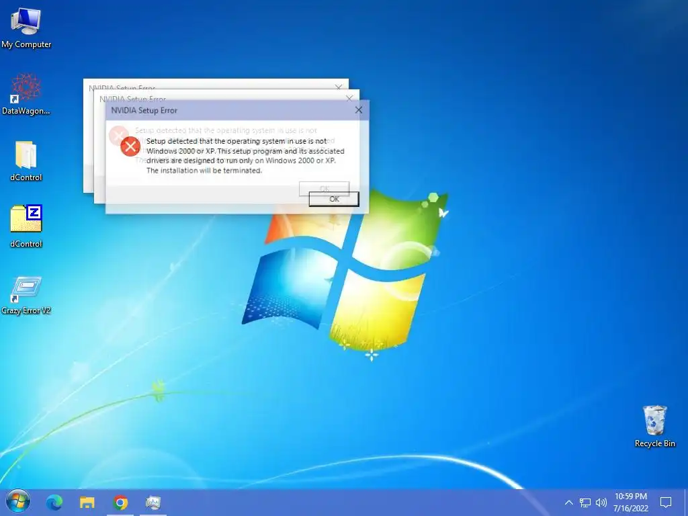Select the dControl zip archive icon
The width and height of the screenshot is (688, 516).
(26, 227)
